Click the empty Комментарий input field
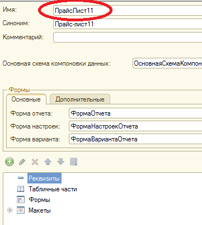Image resolution: width=202 pixels, height=225 pixels. click(128, 38)
